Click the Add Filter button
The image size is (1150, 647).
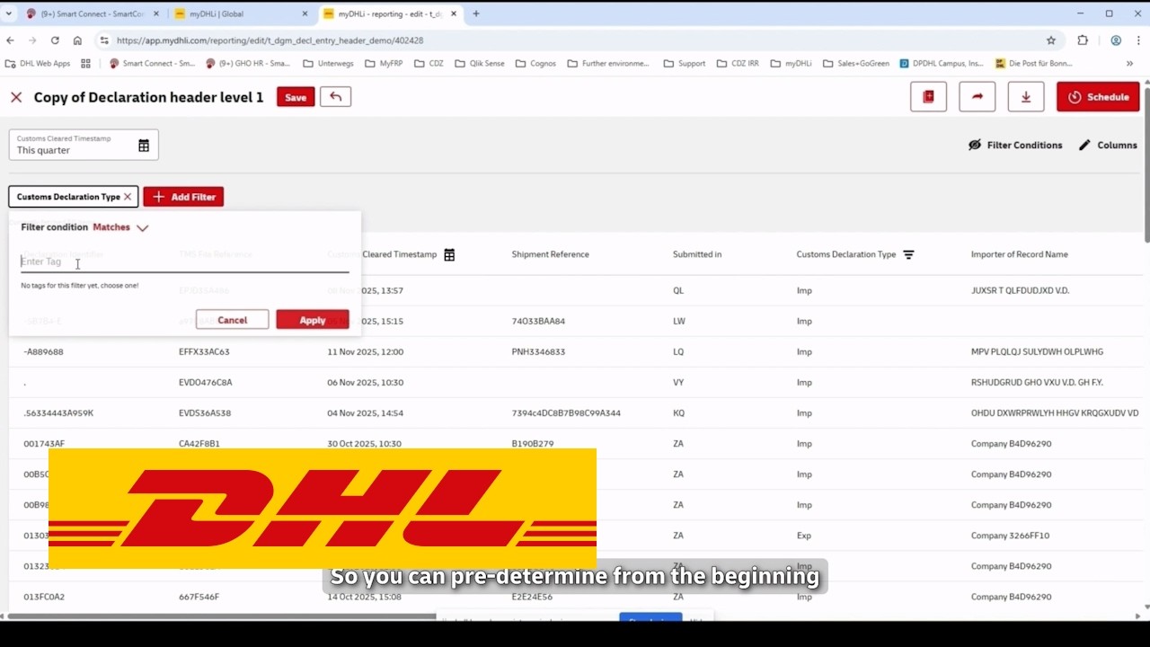pyautogui.click(x=183, y=197)
